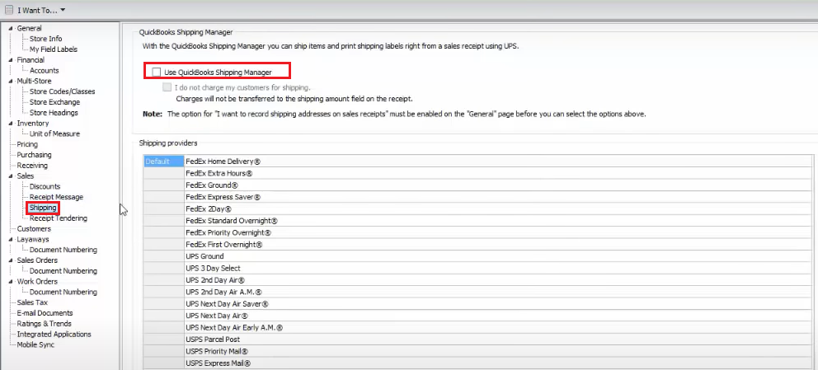The height and width of the screenshot is (370, 818).
Task: Collapse the Sales tree node arrow
Action: (12, 176)
